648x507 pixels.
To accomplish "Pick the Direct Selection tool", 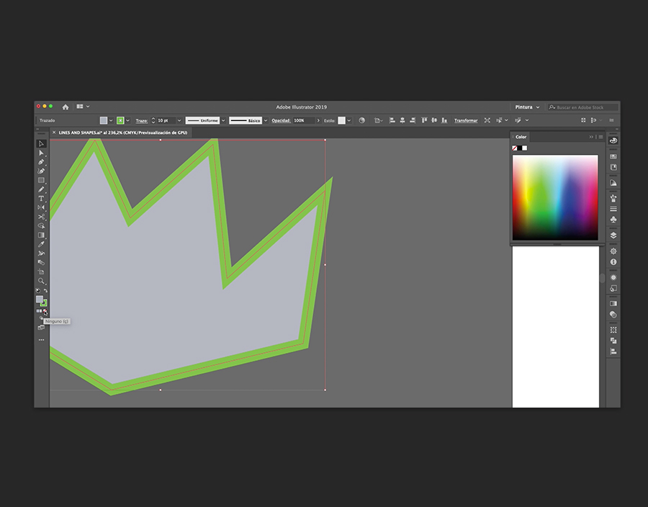I will [x=41, y=153].
